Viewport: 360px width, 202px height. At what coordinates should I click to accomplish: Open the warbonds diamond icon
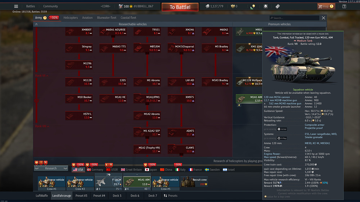click(x=266, y=6)
